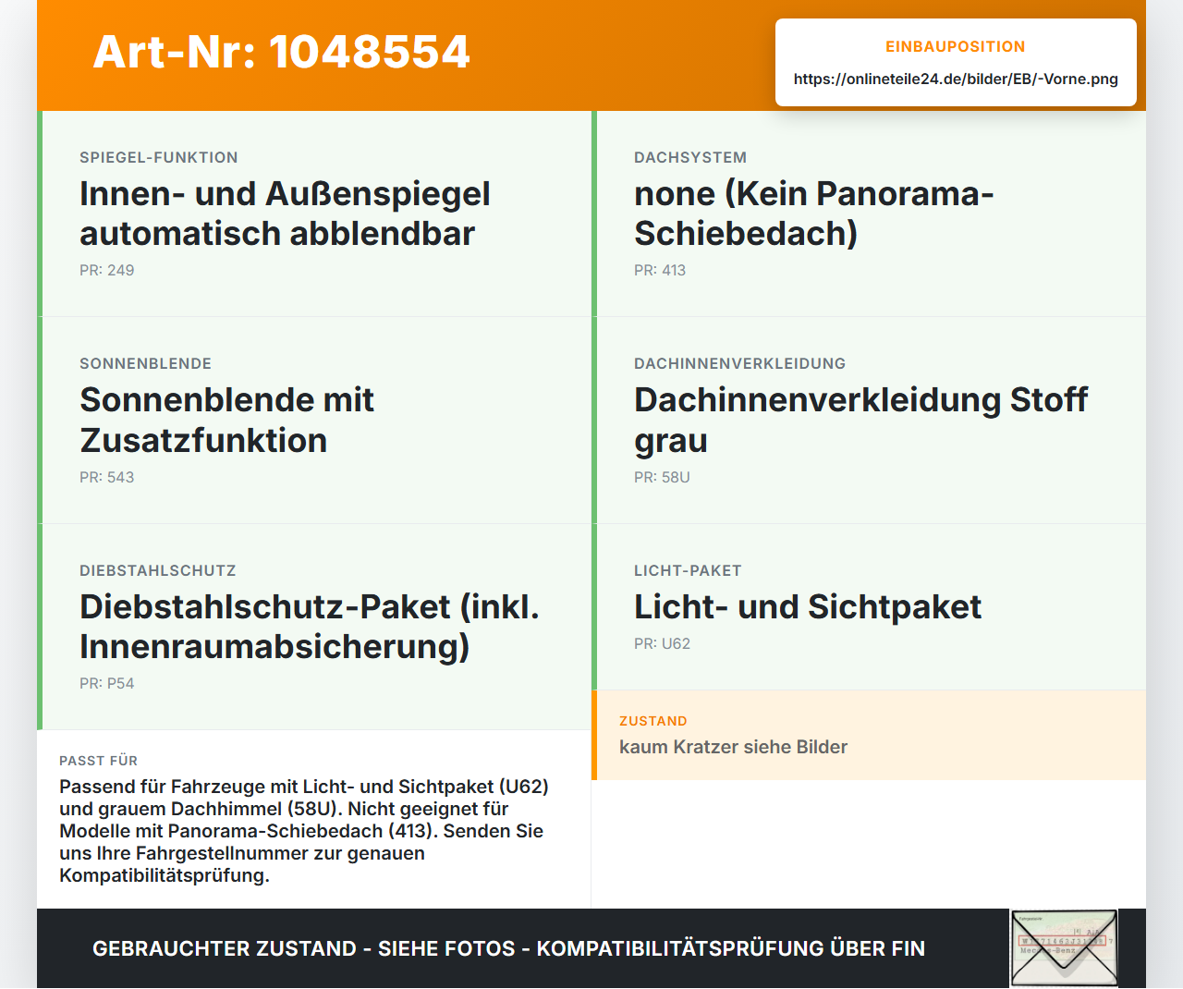Select 'Diebstahlschutz-Paket (inkl. Innenraumabsicherung)' value
Image resolution: width=1183 pixels, height=989 pixels.
tap(310, 627)
